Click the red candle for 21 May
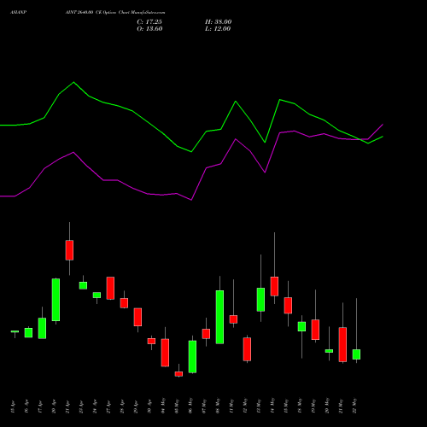This screenshot has height=427, width=427. coord(342,344)
